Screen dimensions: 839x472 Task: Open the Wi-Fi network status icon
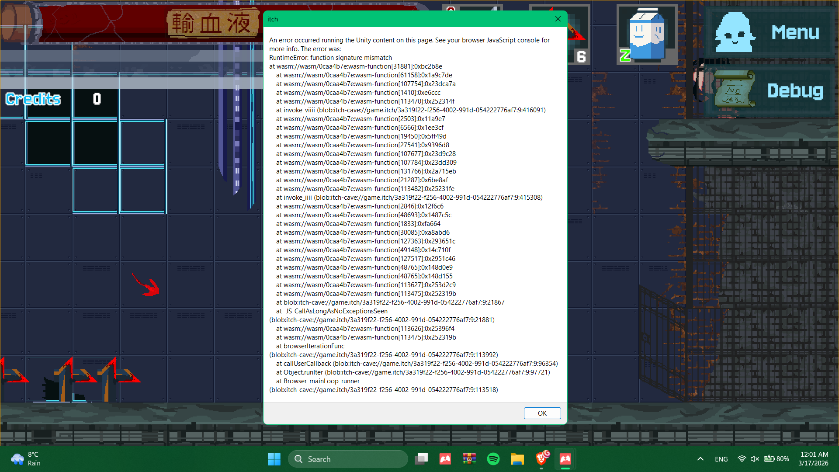click(x=742, y=459)
